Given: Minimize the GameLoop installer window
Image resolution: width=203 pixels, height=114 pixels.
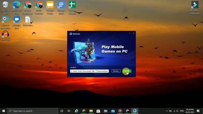Looking at the screenshot, I should (130, 33).
